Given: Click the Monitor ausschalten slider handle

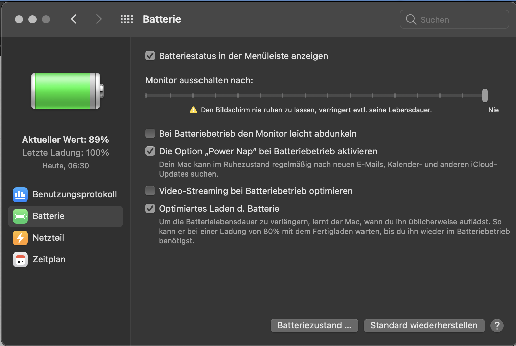Looking at the screenshot, I should click(485, 96).
